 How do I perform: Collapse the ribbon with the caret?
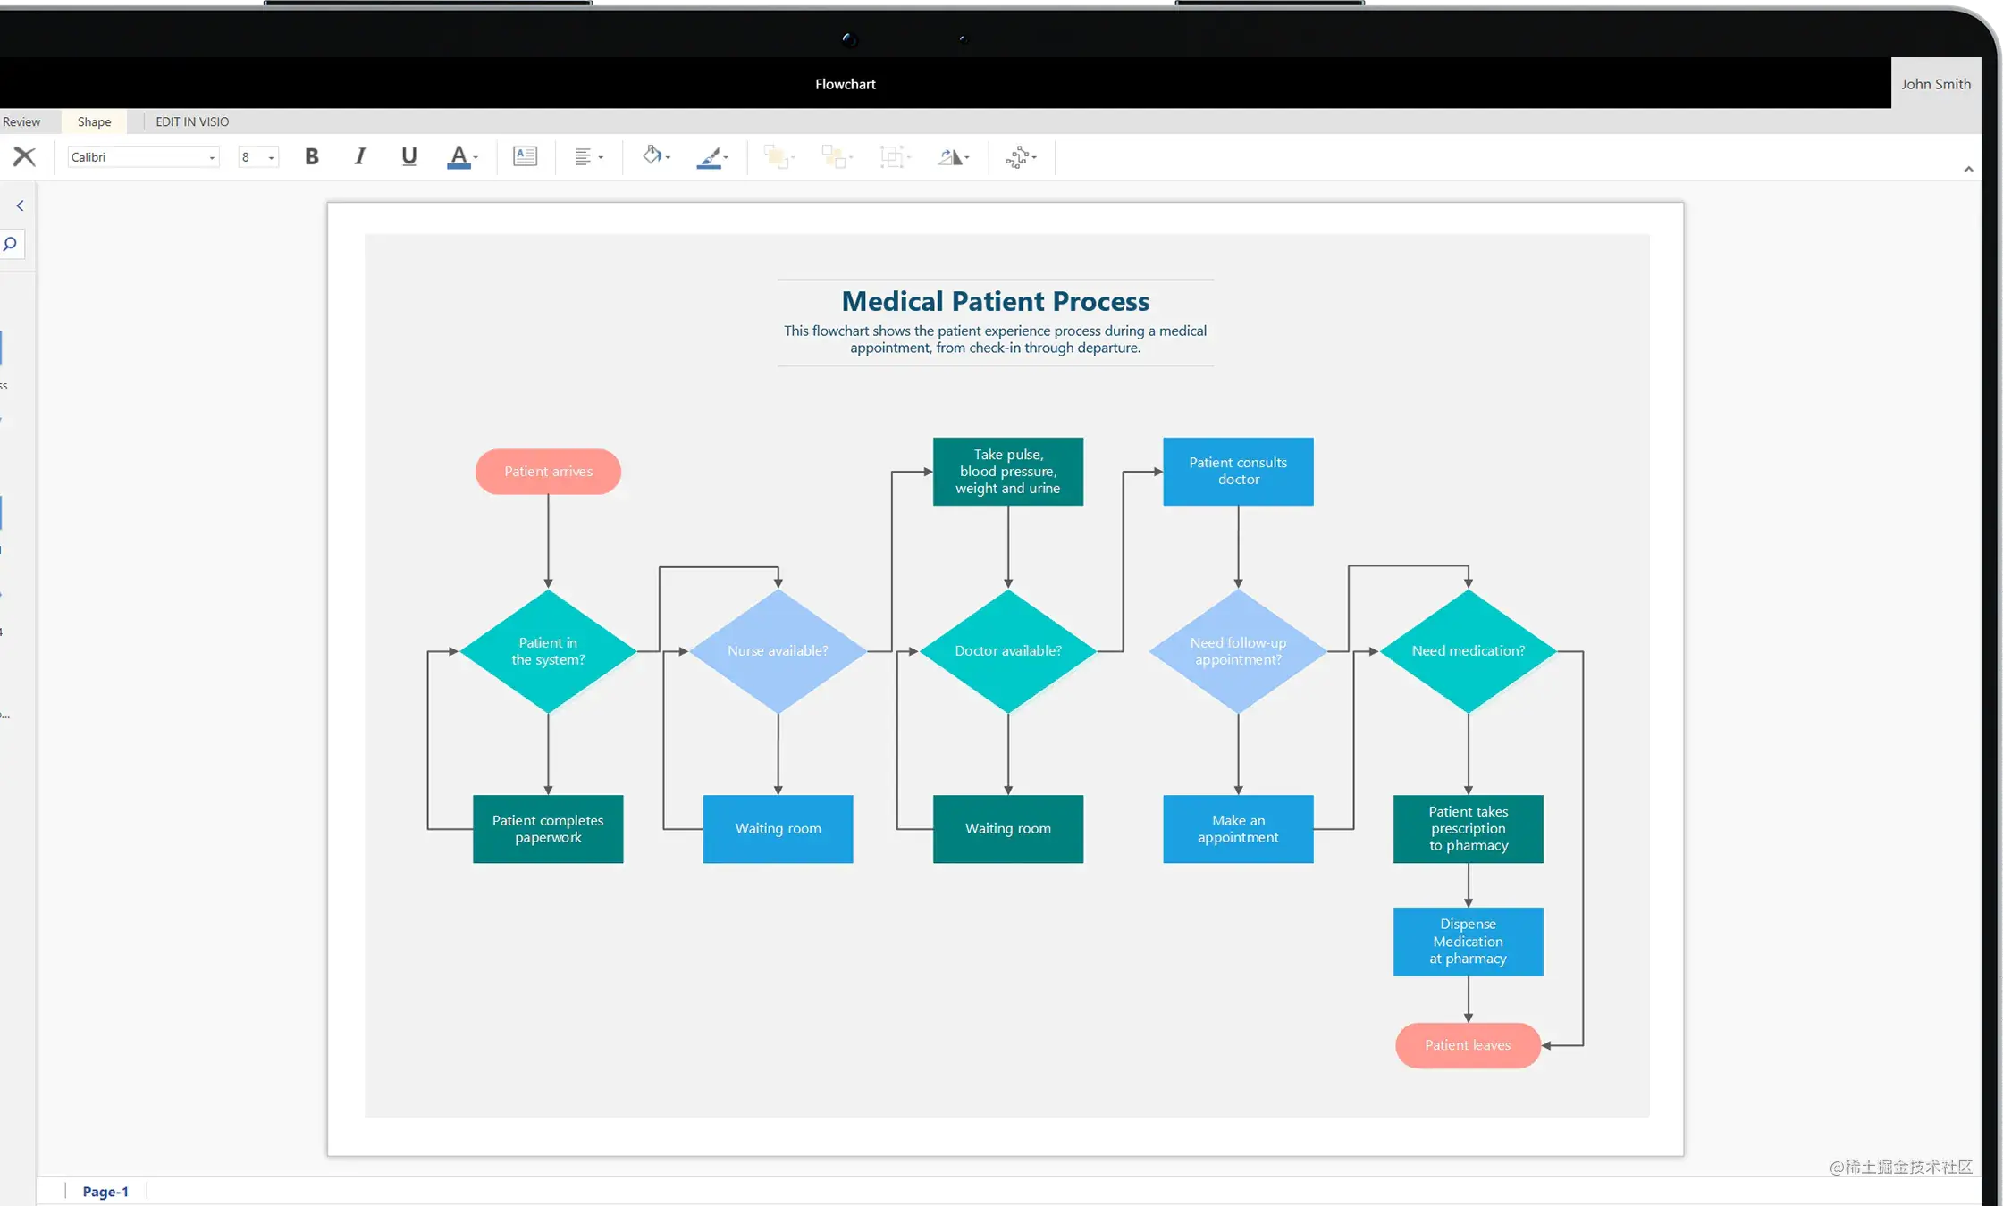1968,169
